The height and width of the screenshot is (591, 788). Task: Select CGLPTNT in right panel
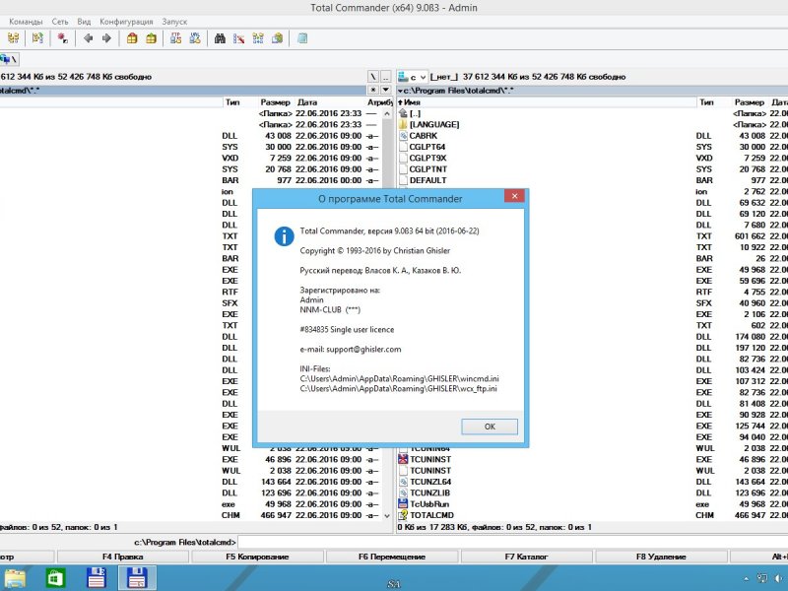(428, 169)
